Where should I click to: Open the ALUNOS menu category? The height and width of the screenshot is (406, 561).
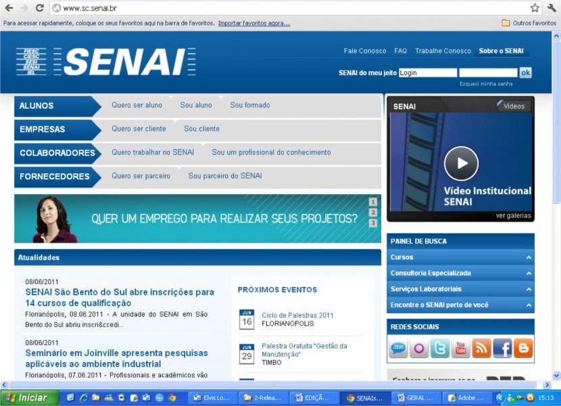click(x=57, y=106)
